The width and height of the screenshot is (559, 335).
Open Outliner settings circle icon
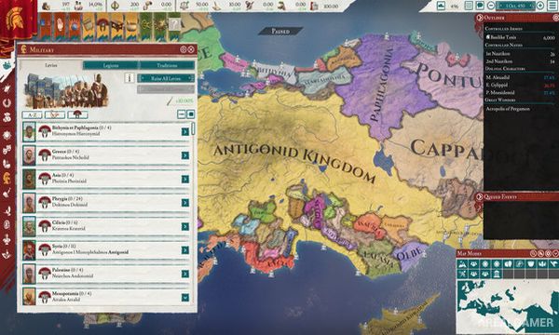point(555,18)
